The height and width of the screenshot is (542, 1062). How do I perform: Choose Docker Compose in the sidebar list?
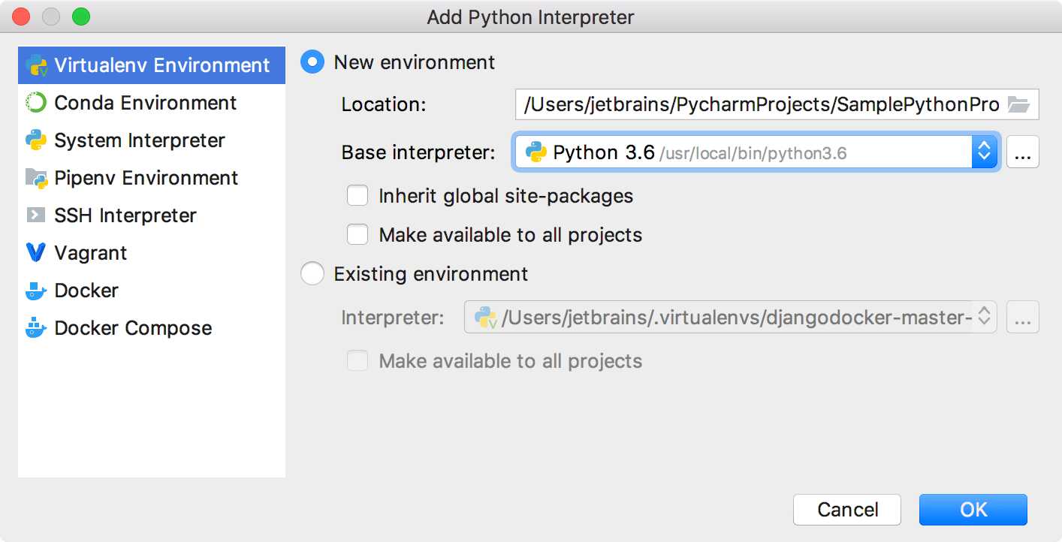coord(152,328)
